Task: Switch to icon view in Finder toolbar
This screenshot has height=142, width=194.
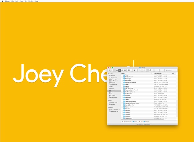Action: [x=117, y=70]
